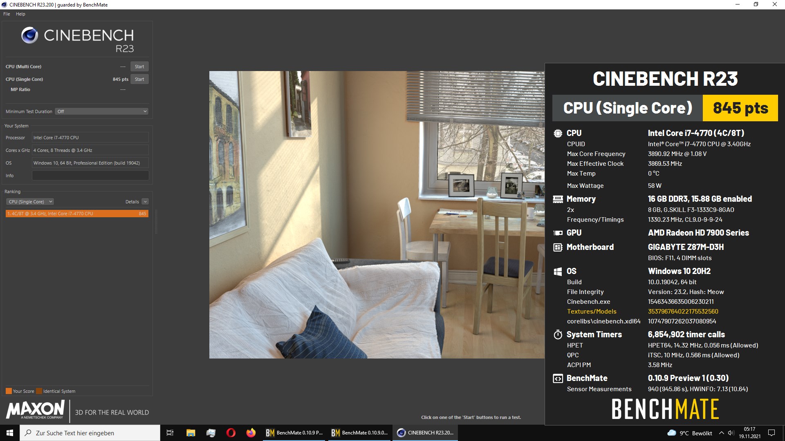Click the 845 pts score badge
The width and height of the screenshot is (785, 441).
(740, 108)
